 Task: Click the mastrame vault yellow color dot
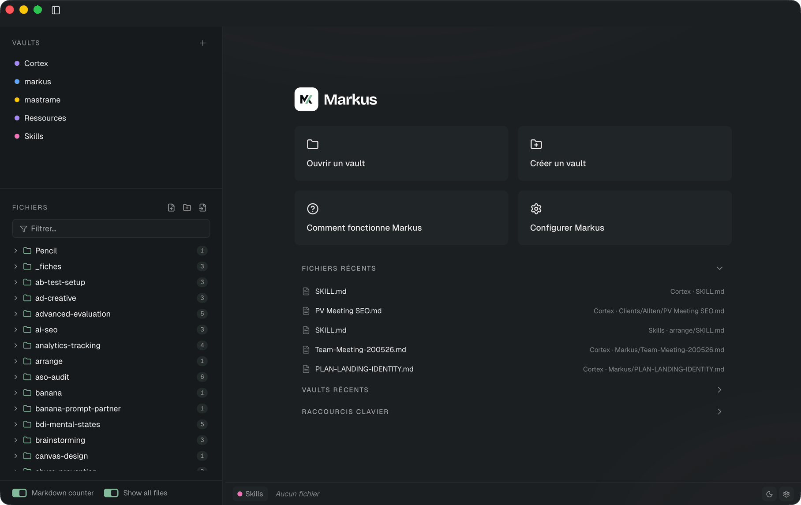17,100
